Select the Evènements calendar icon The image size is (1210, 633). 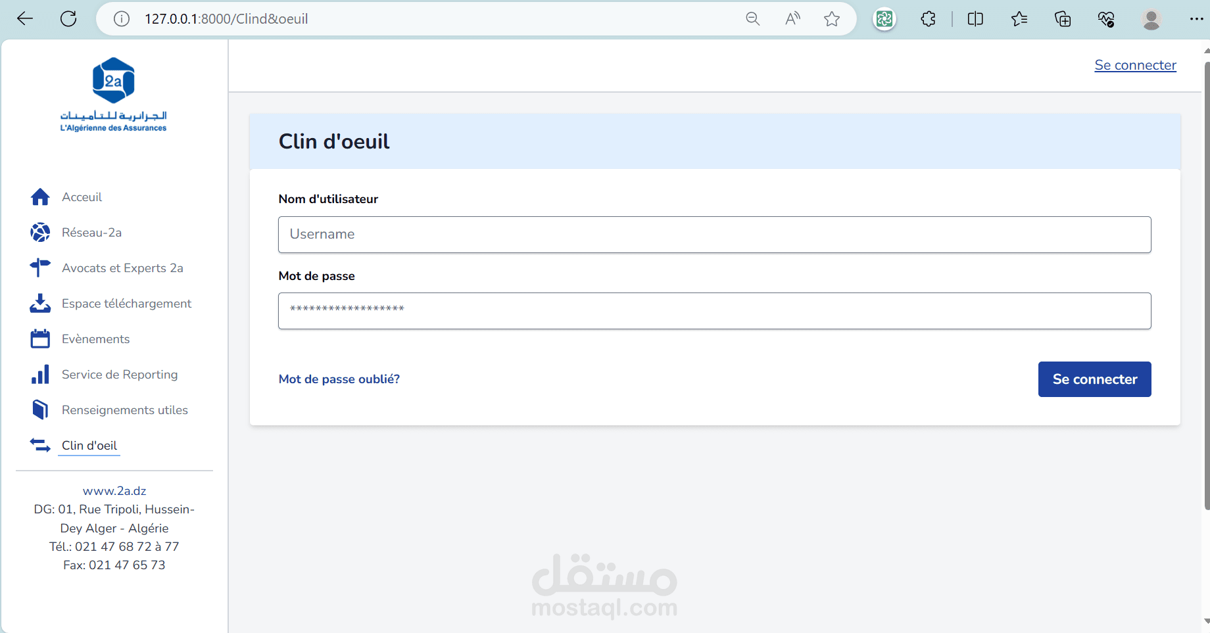tap(40, 339)
